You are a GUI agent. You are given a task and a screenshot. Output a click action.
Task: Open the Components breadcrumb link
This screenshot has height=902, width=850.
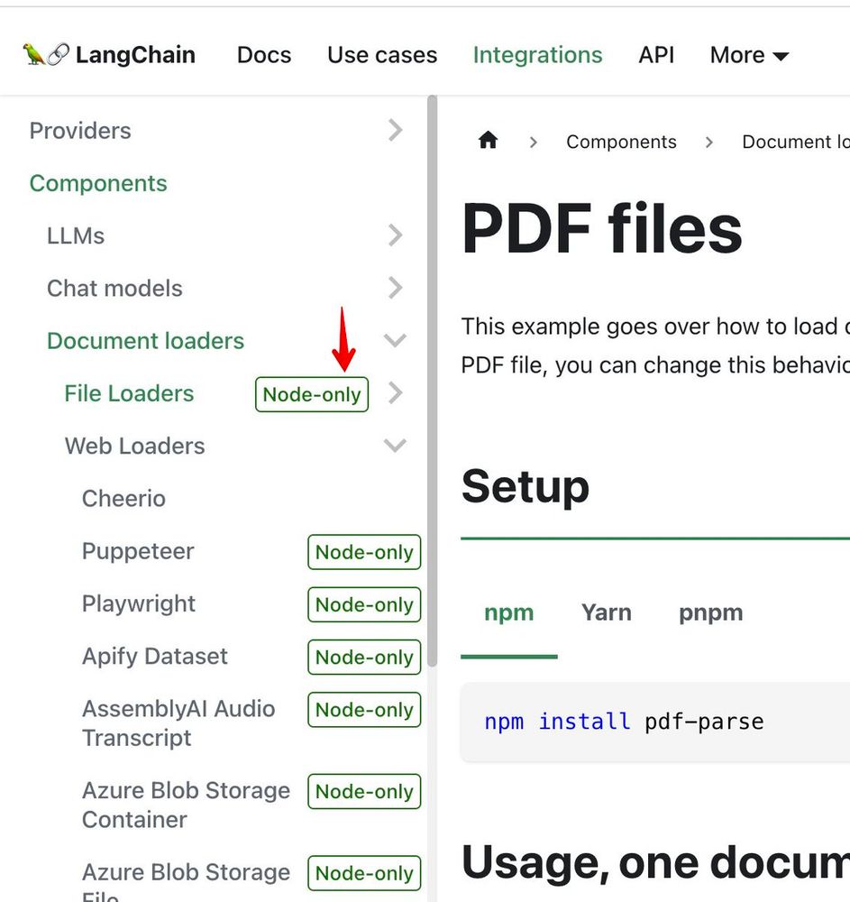(621, 142)
